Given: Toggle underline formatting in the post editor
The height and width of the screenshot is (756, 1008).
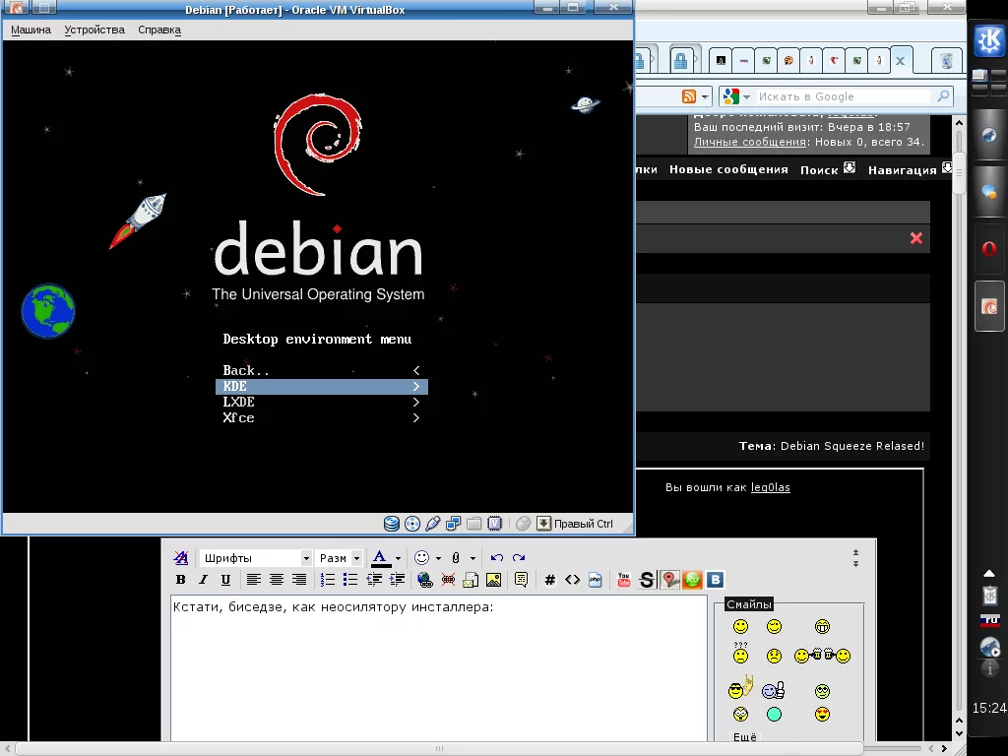Looking at the screenshot, I should click(225, 580).
